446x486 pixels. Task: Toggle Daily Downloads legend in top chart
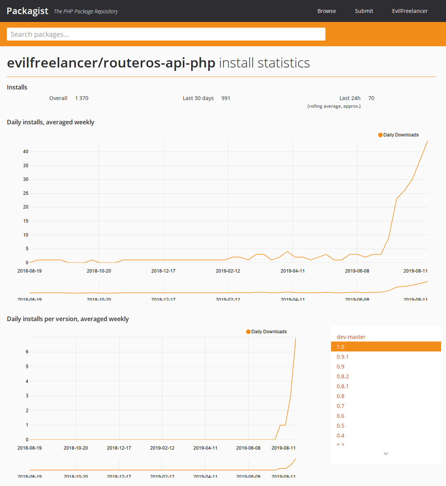398,135
